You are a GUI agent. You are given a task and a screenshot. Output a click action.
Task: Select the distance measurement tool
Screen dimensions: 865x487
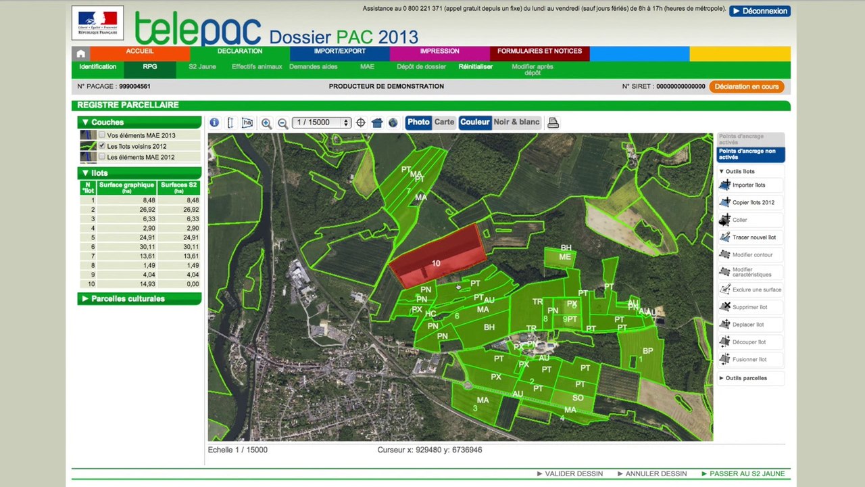pos(230,122)
